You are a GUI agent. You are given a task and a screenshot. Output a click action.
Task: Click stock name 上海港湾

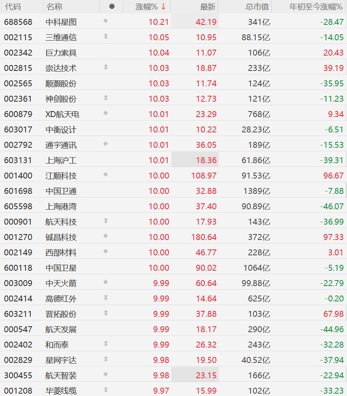(x=61, y=206)
